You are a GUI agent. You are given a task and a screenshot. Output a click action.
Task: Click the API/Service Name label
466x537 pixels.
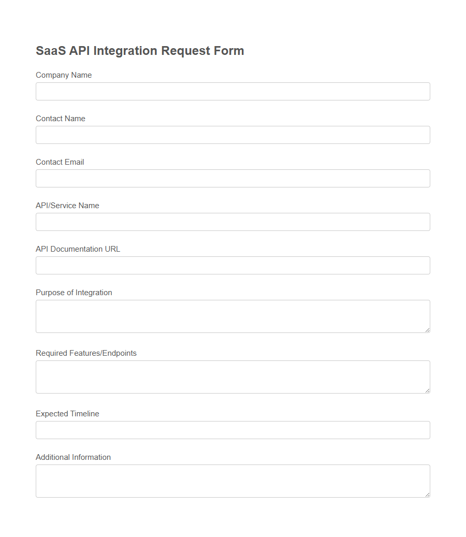67,206
